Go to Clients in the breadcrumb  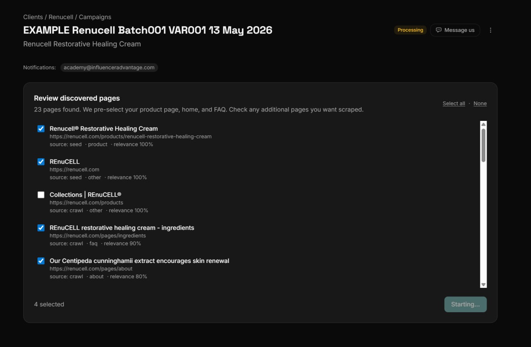tap(33, 17)
